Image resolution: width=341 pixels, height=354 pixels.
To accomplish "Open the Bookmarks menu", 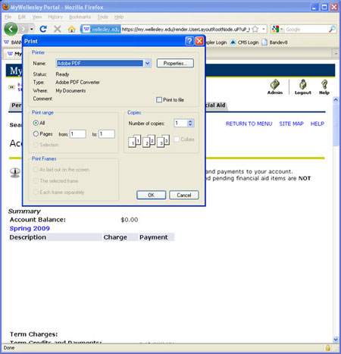I will (x=80, y=17).
